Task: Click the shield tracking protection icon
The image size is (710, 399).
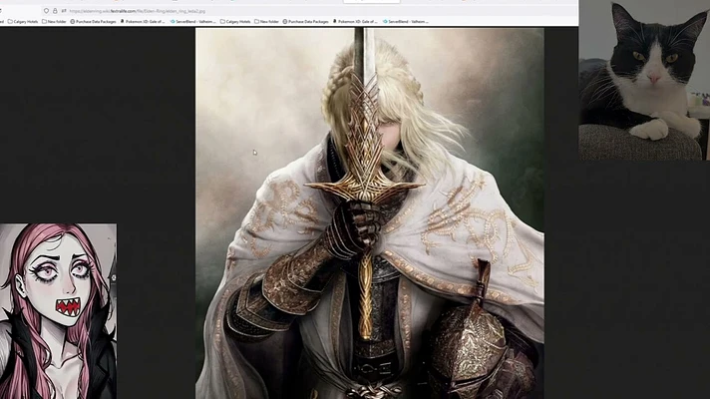Action: coord(46,11)
